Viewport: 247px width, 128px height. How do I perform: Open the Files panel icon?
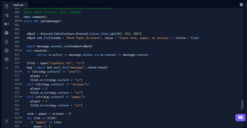point(6,6)
